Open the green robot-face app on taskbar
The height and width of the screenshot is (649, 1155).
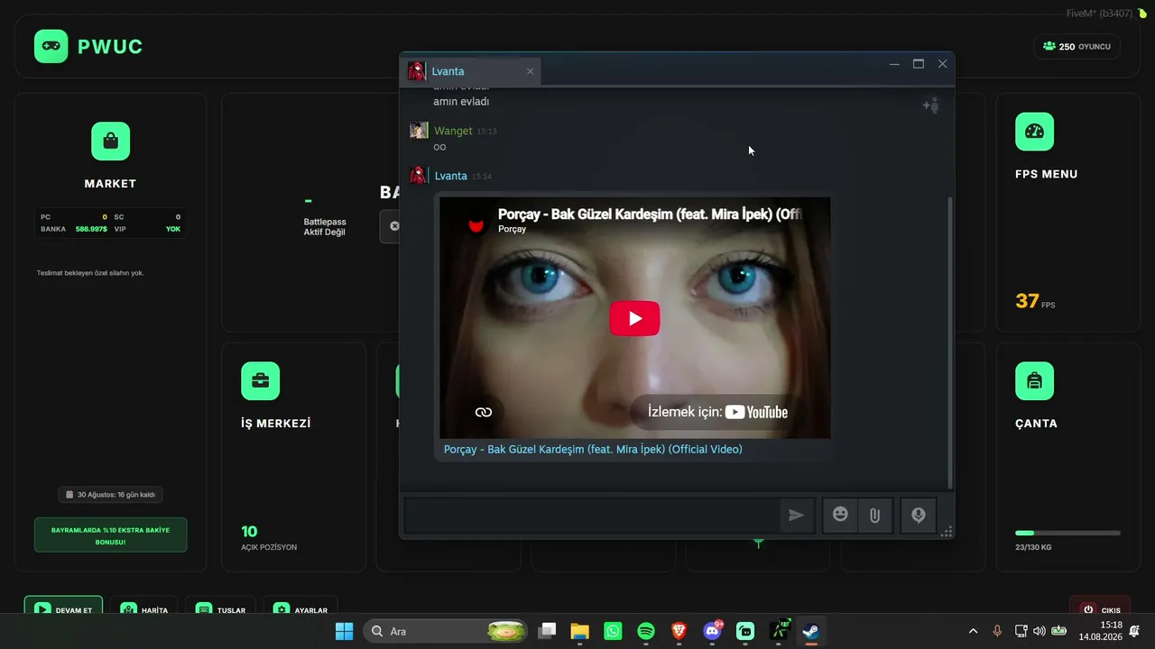[745, 632]
